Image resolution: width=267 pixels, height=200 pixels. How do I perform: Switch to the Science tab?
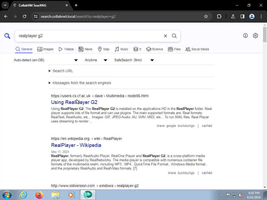[x=154, y=49]
